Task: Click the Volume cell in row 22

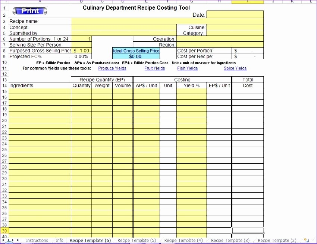Action: (x=123, y=132)
